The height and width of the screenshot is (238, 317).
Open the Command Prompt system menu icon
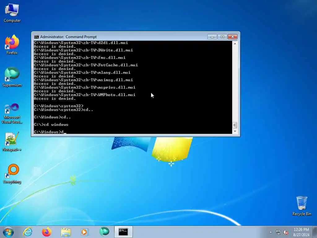pos(37,37)
